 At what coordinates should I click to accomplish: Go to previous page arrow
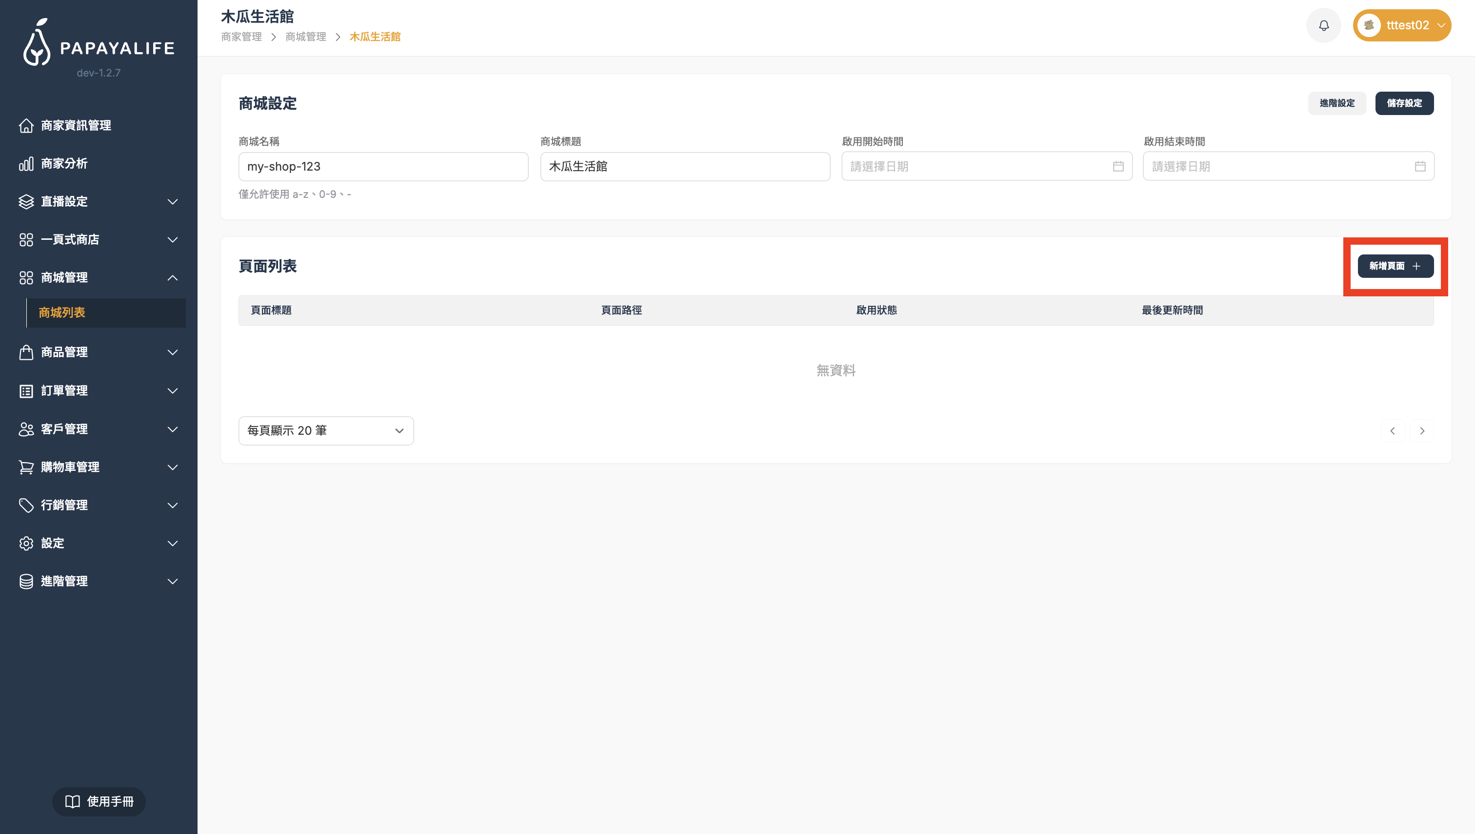(1393, 431)
